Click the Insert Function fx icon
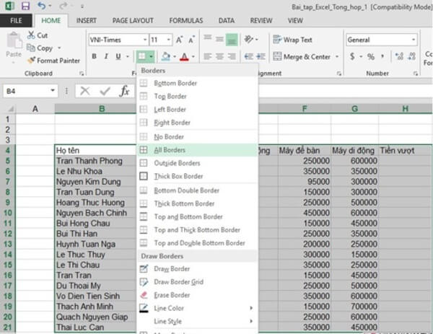433x334 pixels. pos(124,91)
